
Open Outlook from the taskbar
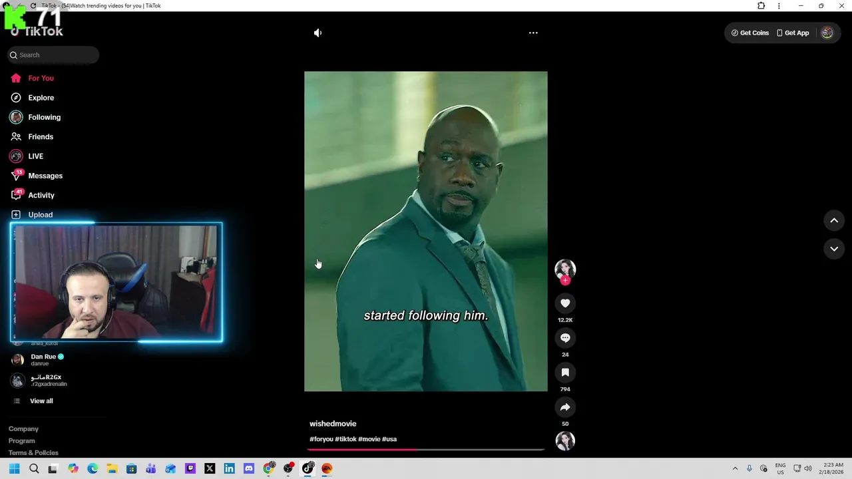coord(170,468)
